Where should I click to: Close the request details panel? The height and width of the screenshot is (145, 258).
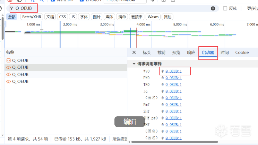tap(134, 52)
